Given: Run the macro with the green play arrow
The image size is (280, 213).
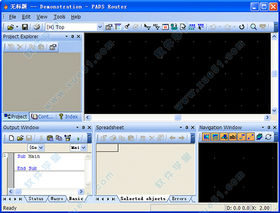Looking at the screenshot, I should click(78, 138).
